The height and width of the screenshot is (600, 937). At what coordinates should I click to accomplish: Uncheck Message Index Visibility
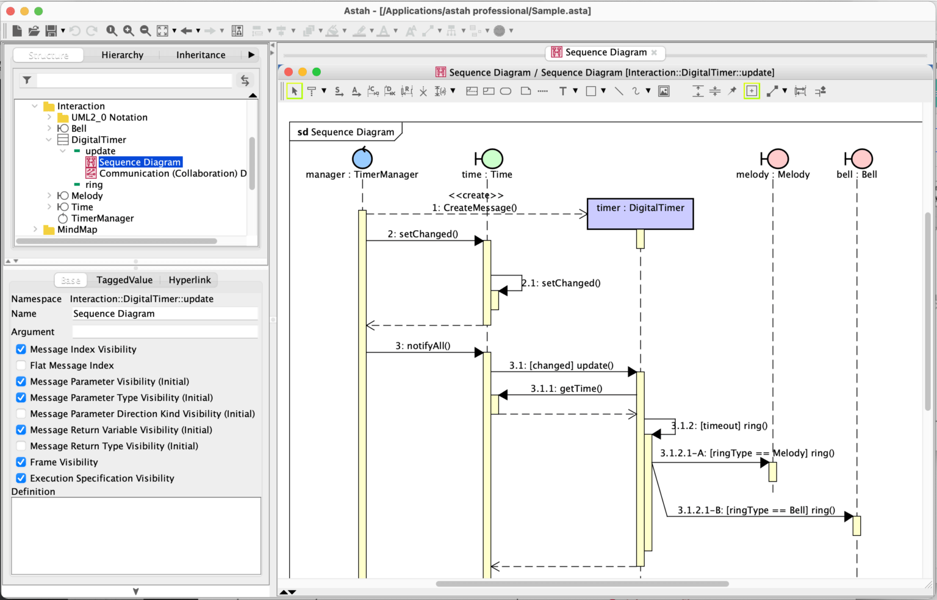click(21, 349)
